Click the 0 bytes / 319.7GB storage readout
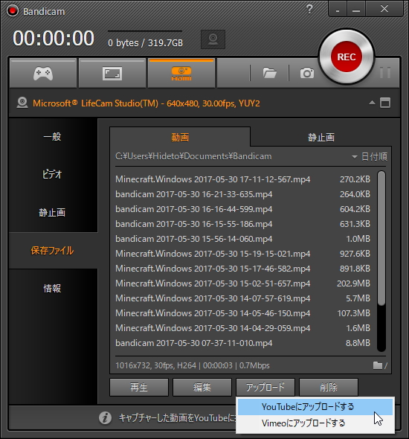The image size is (409, 439). [x=146, y=43]
